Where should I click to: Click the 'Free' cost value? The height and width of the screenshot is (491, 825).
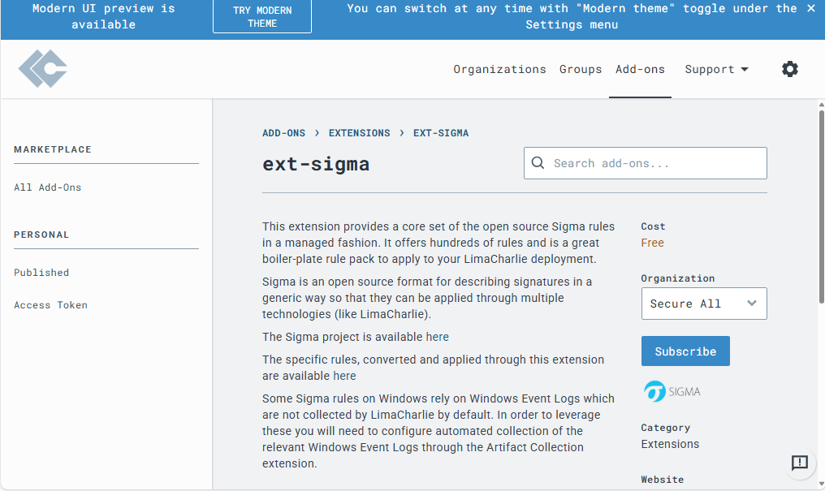click(652, 243)
